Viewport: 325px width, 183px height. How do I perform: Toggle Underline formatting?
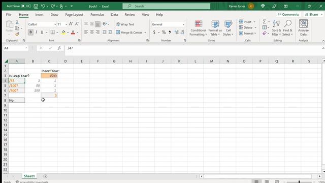click(42, 32)
